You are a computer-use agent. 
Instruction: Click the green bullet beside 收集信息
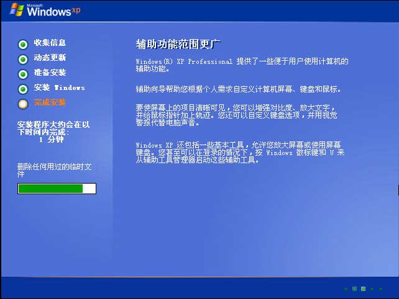(x=23, y=44)
